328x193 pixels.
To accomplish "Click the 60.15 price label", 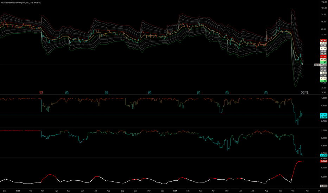I will click(323, 51).
